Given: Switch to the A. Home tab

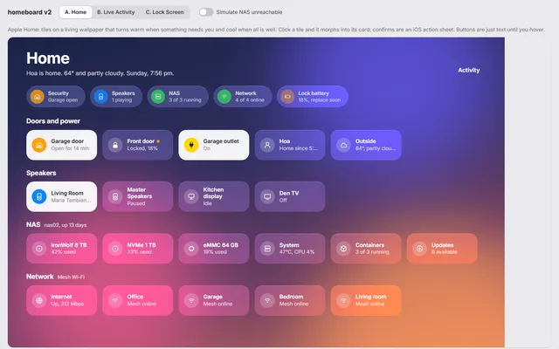Looking at the screenshot, I should [76, 12].
